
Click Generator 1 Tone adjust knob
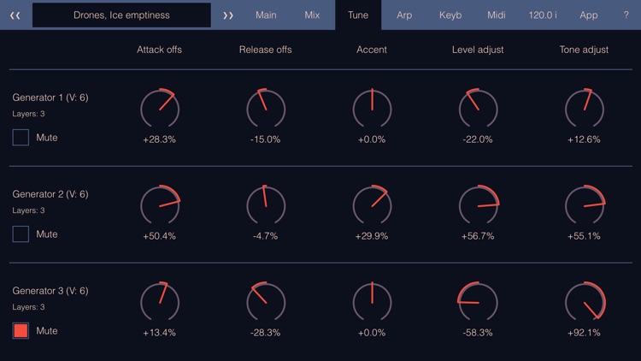(585, 109)
